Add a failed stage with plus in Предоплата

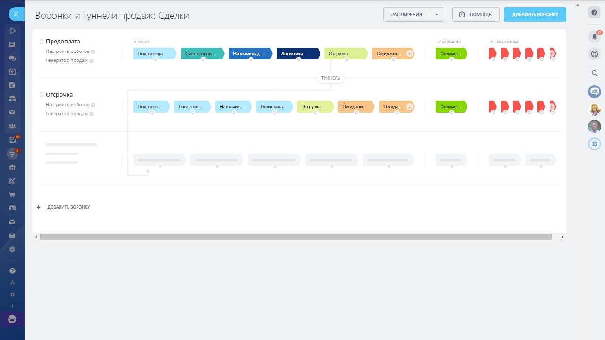point(552,54)
